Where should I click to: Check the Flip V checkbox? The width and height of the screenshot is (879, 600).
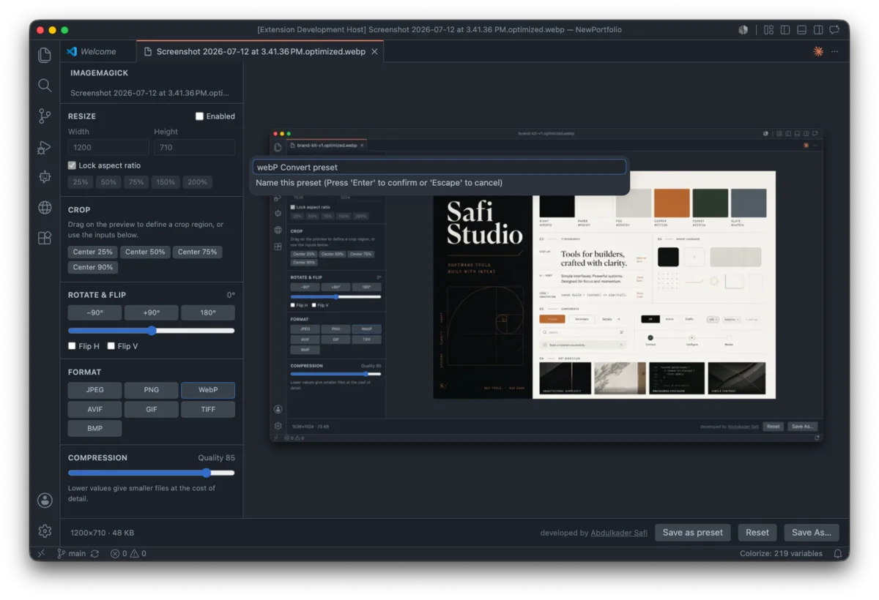111,346
